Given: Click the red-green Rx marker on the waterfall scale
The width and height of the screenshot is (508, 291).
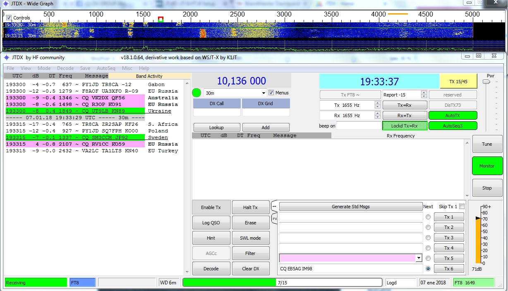Looking at the screenshot, I should (x=161, y=19).
